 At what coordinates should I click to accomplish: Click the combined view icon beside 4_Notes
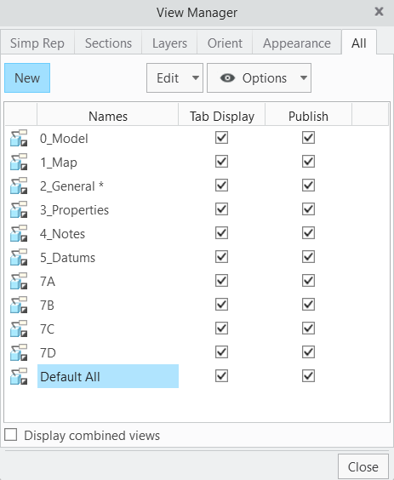(19, 233)
